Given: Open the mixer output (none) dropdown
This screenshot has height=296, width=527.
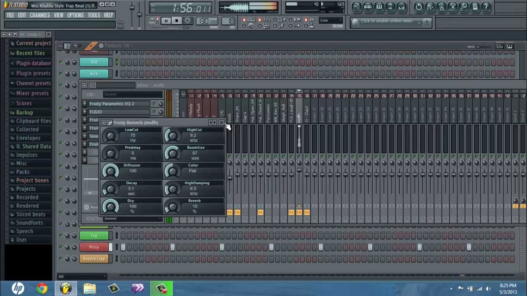Looking at the screenshot, I should (x=132, y=219).
